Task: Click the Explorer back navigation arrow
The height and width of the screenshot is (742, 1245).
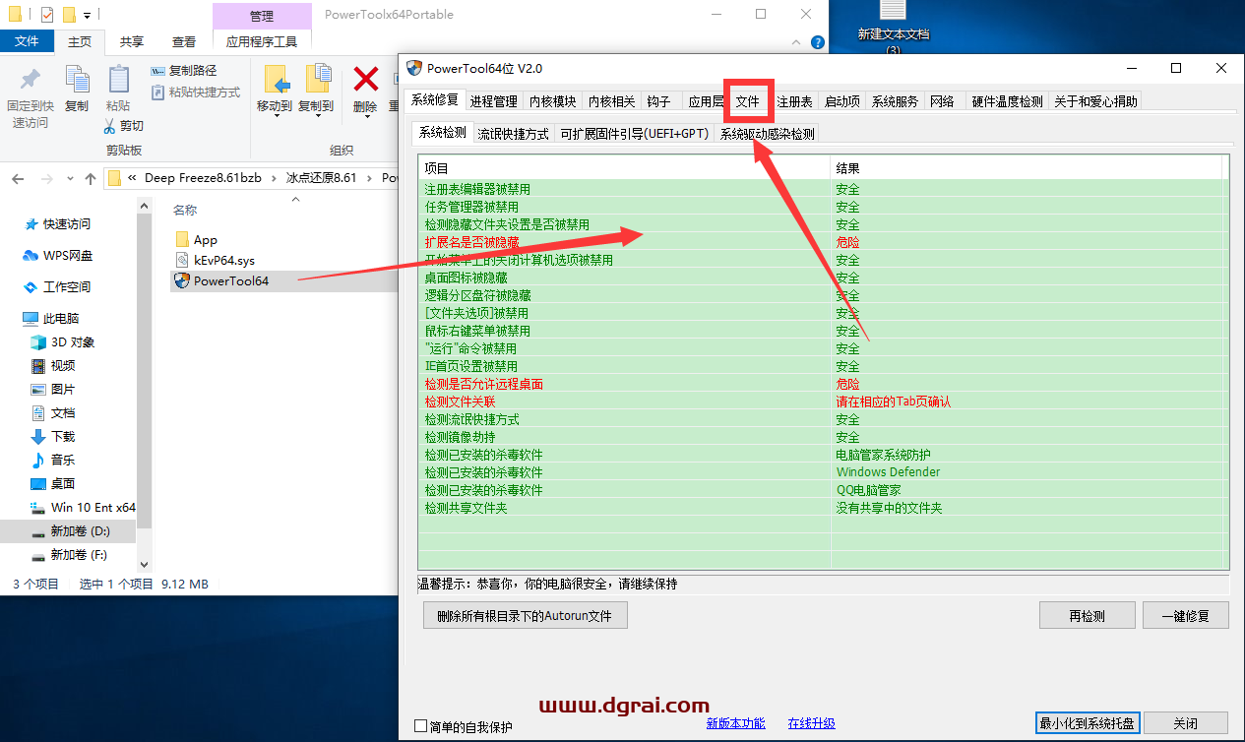Action: [18, 178]
